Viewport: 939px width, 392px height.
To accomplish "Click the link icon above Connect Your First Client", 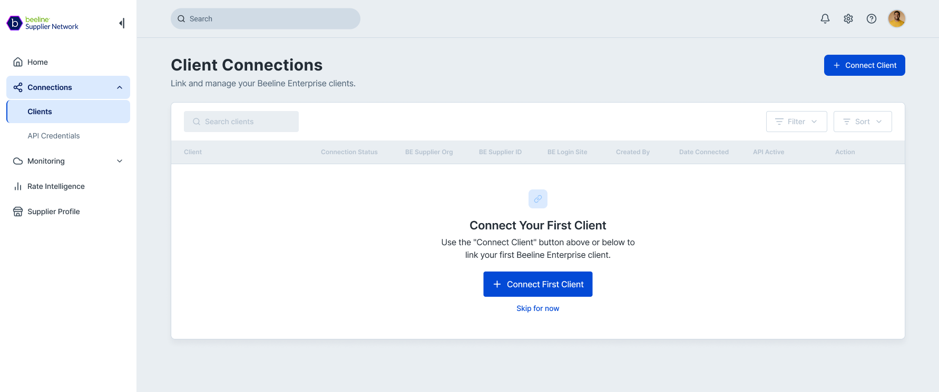I will point(538,199).
